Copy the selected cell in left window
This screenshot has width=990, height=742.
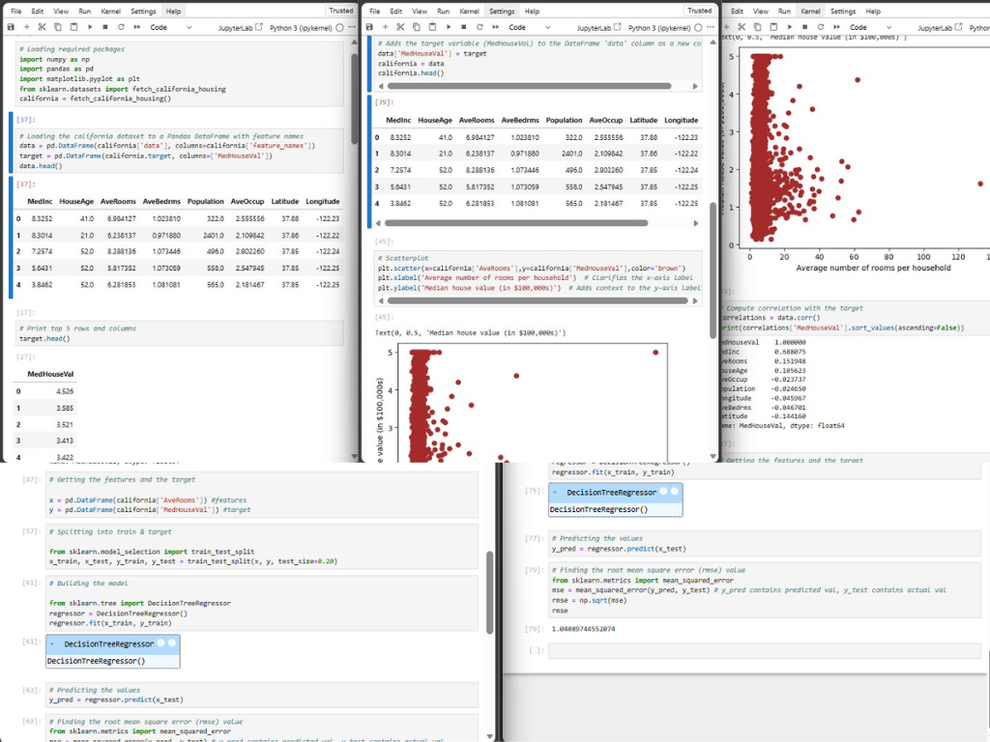58,27
